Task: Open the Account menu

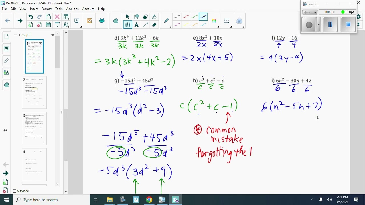Action: click(88, 9)
